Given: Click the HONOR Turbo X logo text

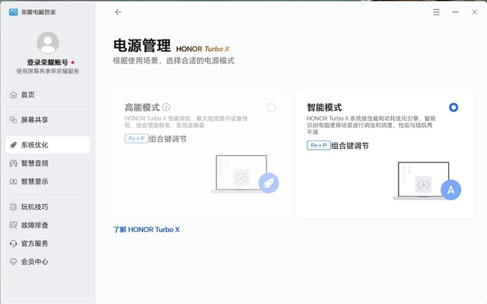Looking at the screenshot, I should tap(203, 49).
